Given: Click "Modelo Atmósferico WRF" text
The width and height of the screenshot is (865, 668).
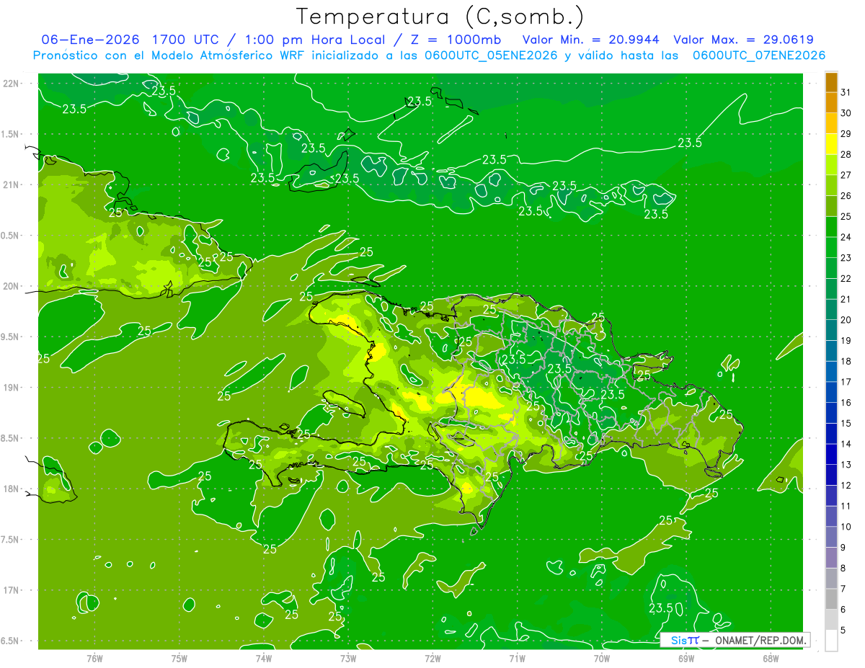Looking at the screenshot, I should pos(230,55).
